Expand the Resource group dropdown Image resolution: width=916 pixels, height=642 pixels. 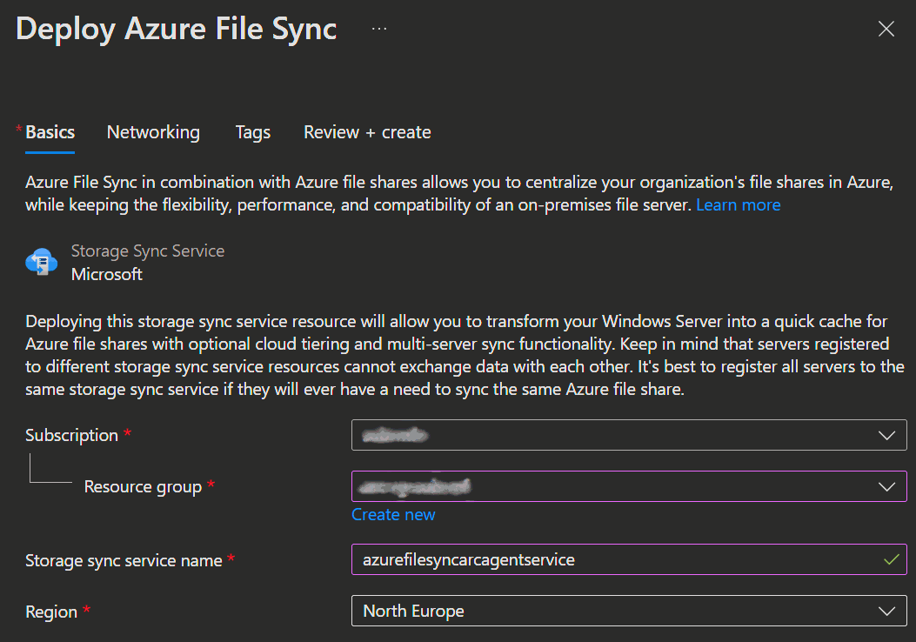629,486
